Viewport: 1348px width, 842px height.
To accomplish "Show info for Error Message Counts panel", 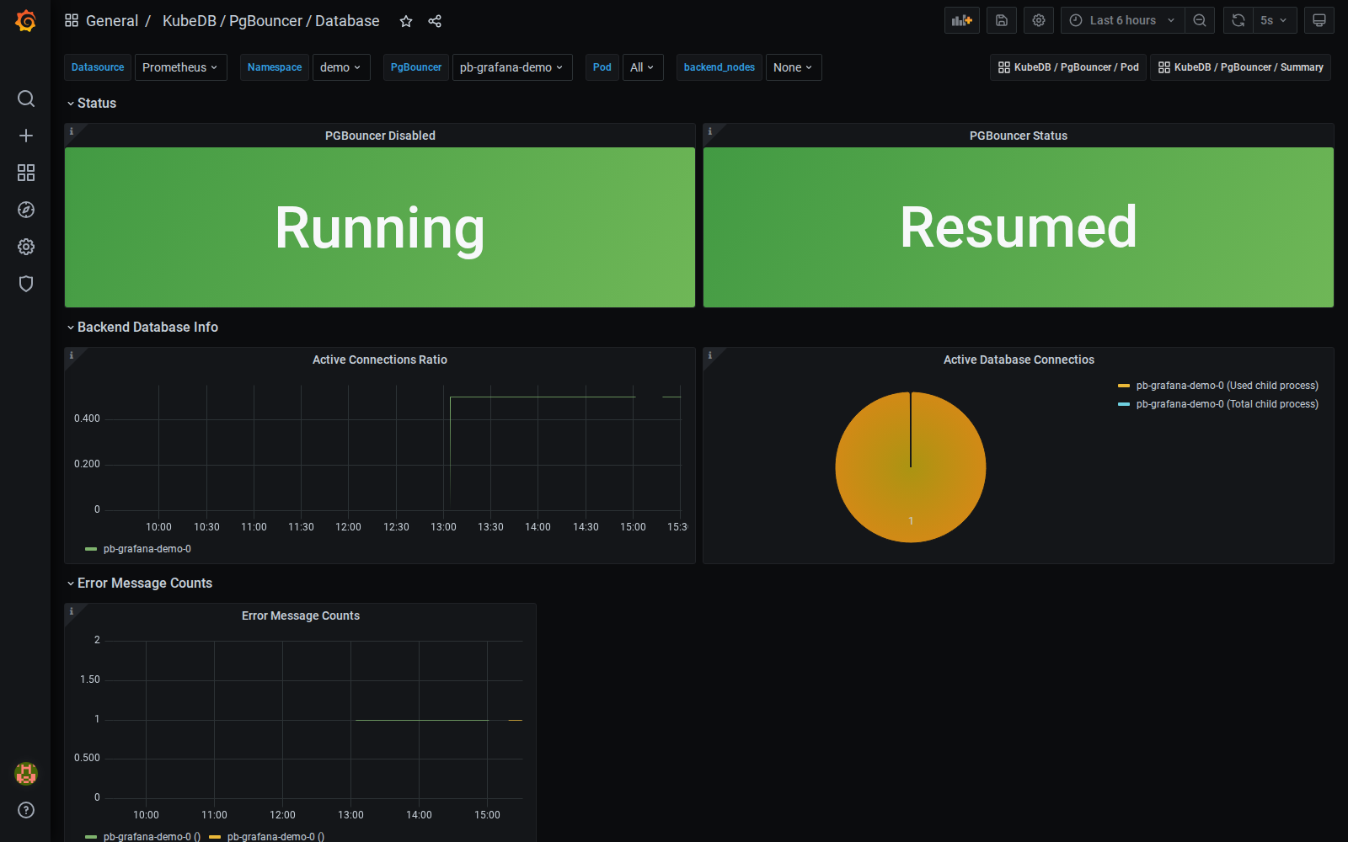I will point(72,611).
